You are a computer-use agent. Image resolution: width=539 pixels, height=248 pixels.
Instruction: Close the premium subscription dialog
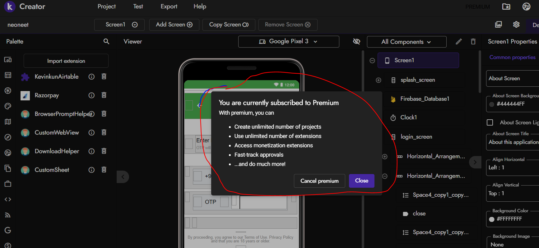[x=361, y=181]
